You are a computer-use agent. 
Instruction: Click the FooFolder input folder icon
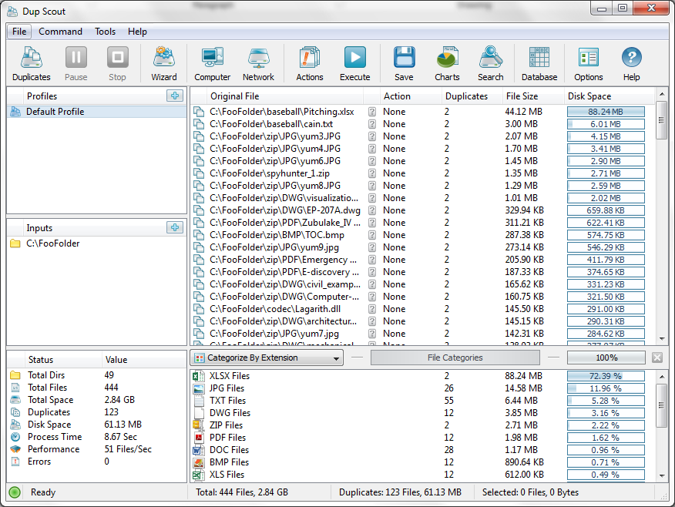15,243
